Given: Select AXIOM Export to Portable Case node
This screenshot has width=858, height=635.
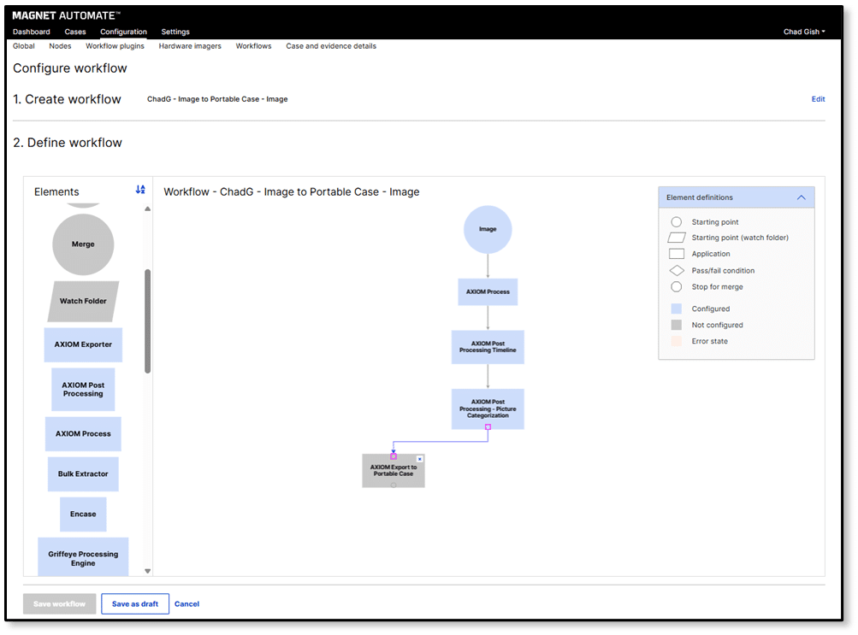Looking at the screenshot, I should click(x=393, y=471).
